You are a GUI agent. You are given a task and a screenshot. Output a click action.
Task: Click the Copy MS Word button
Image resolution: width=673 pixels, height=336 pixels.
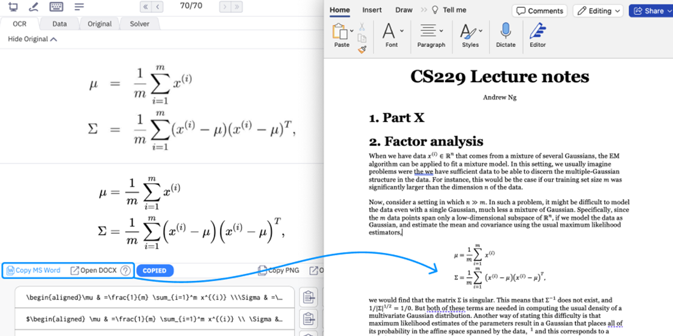(34, 270)
